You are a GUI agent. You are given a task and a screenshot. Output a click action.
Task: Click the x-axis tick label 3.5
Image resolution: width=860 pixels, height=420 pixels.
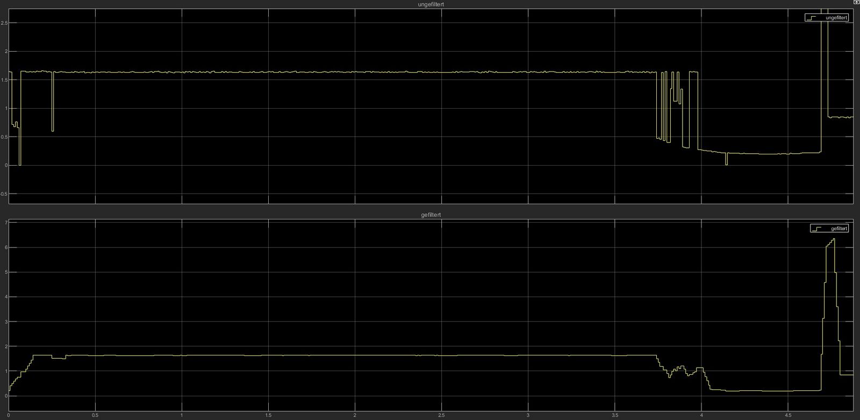pos(614,416)
